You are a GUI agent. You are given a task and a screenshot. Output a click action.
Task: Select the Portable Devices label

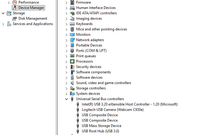coord(89,45)
